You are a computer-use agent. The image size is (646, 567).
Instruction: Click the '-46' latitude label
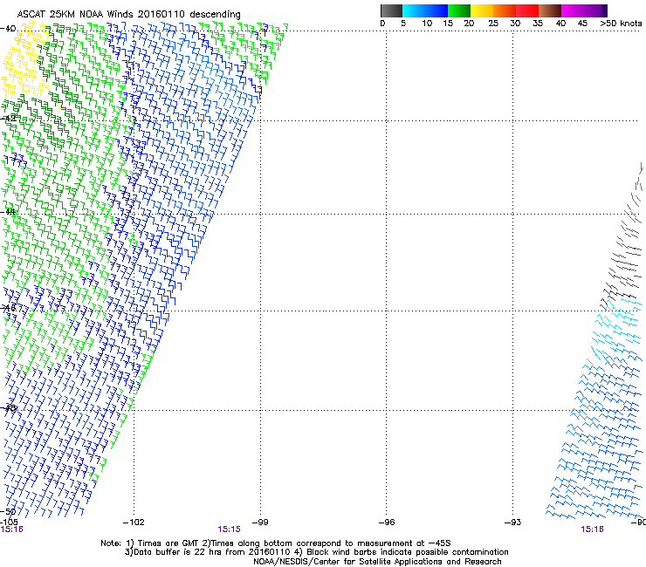pyautogui.click(x=8, y=308)
